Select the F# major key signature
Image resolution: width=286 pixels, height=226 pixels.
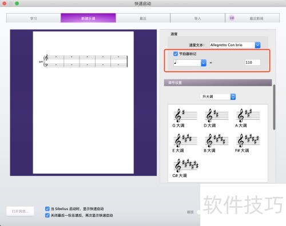248,143
